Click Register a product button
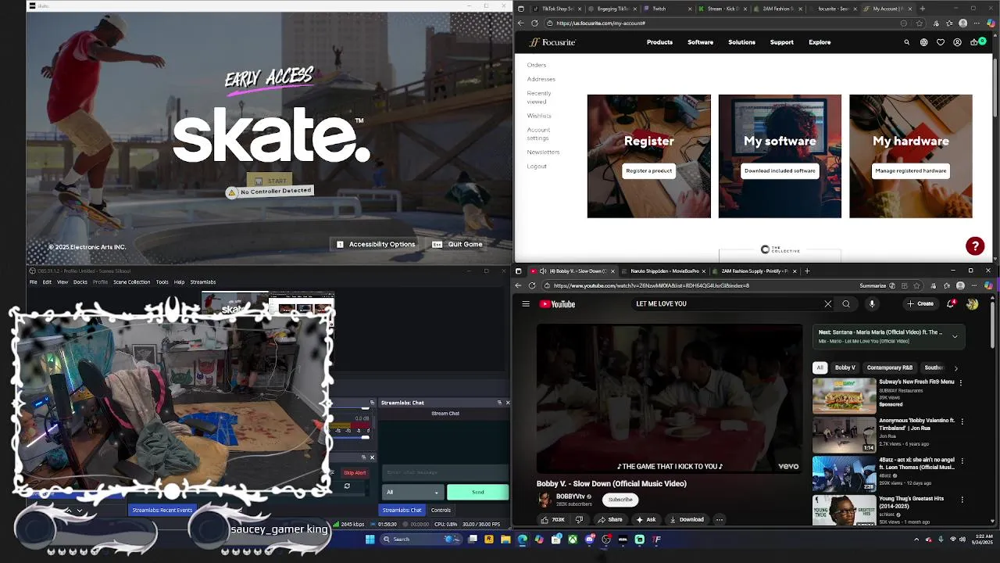 coord(648,170)
